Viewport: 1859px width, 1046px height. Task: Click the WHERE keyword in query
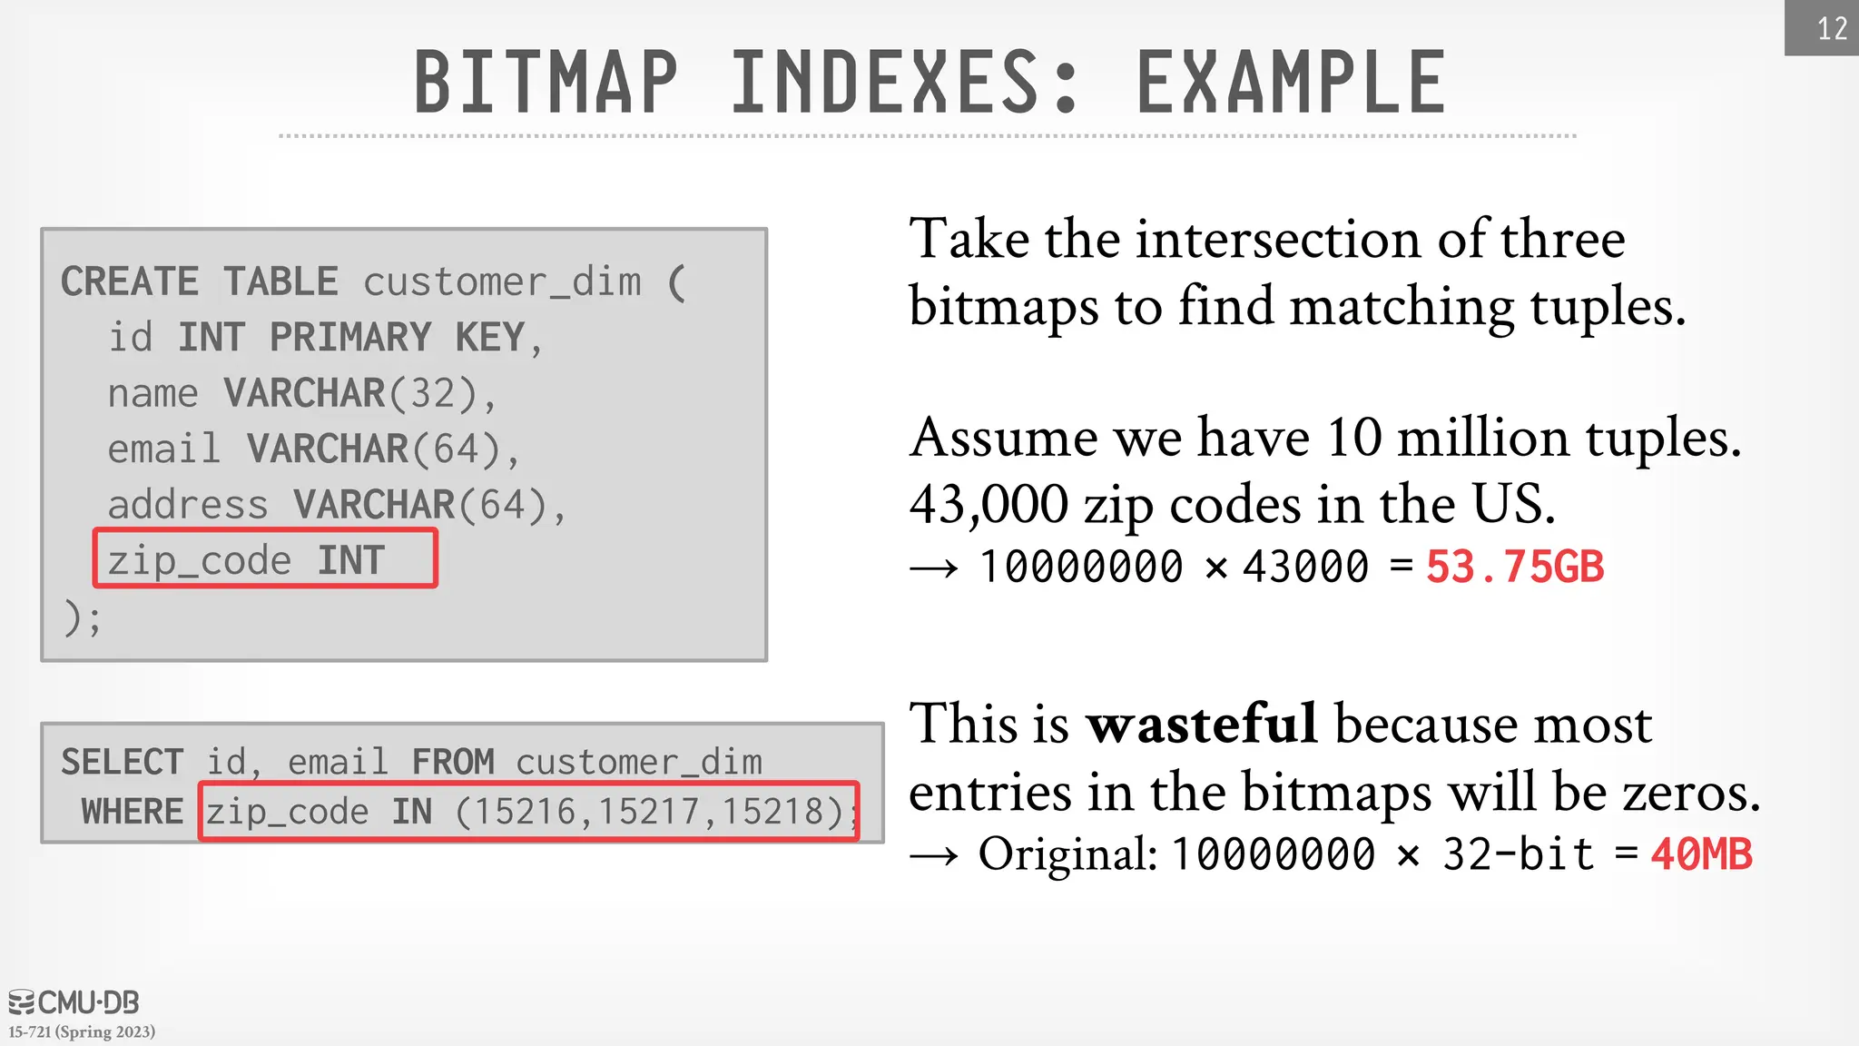[133, 812]
